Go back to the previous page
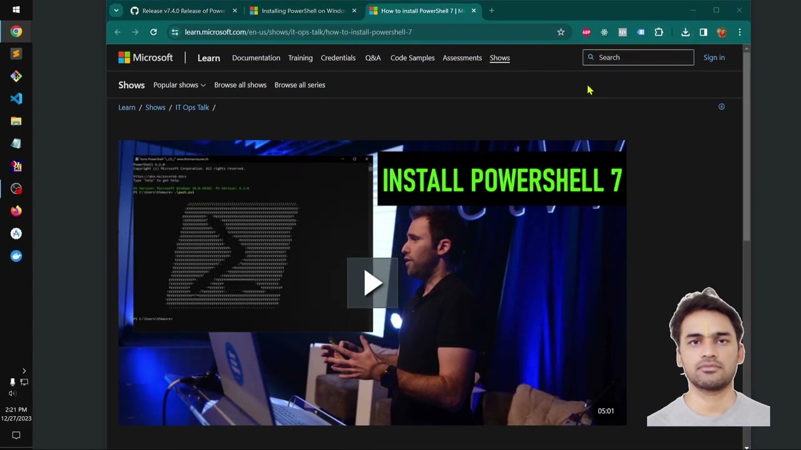The height and width of the screenshot is (450, 801). click(x=118, y=32)
